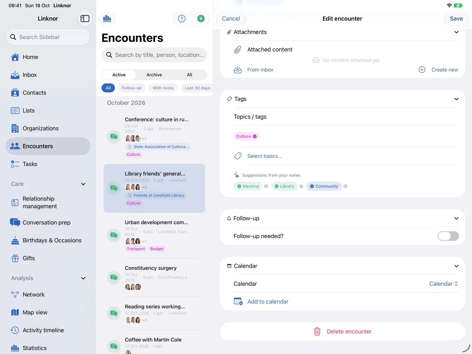
Task: Open Urban development com... encounter
Action: coord(154,235)
